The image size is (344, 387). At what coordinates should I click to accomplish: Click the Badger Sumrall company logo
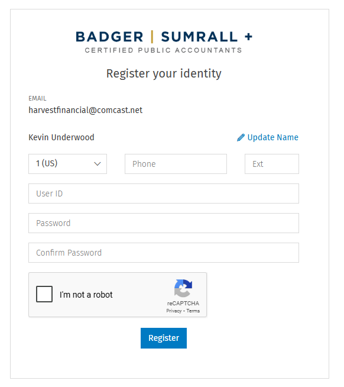click(164, 41)
